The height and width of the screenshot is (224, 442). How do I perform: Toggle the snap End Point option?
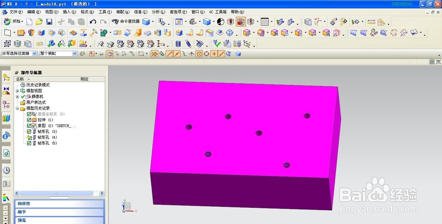click(169, 53)
